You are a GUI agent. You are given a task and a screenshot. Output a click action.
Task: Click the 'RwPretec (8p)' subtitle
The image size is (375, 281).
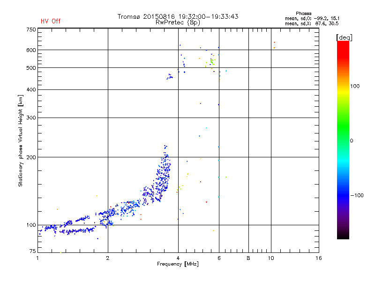[178, 22]
